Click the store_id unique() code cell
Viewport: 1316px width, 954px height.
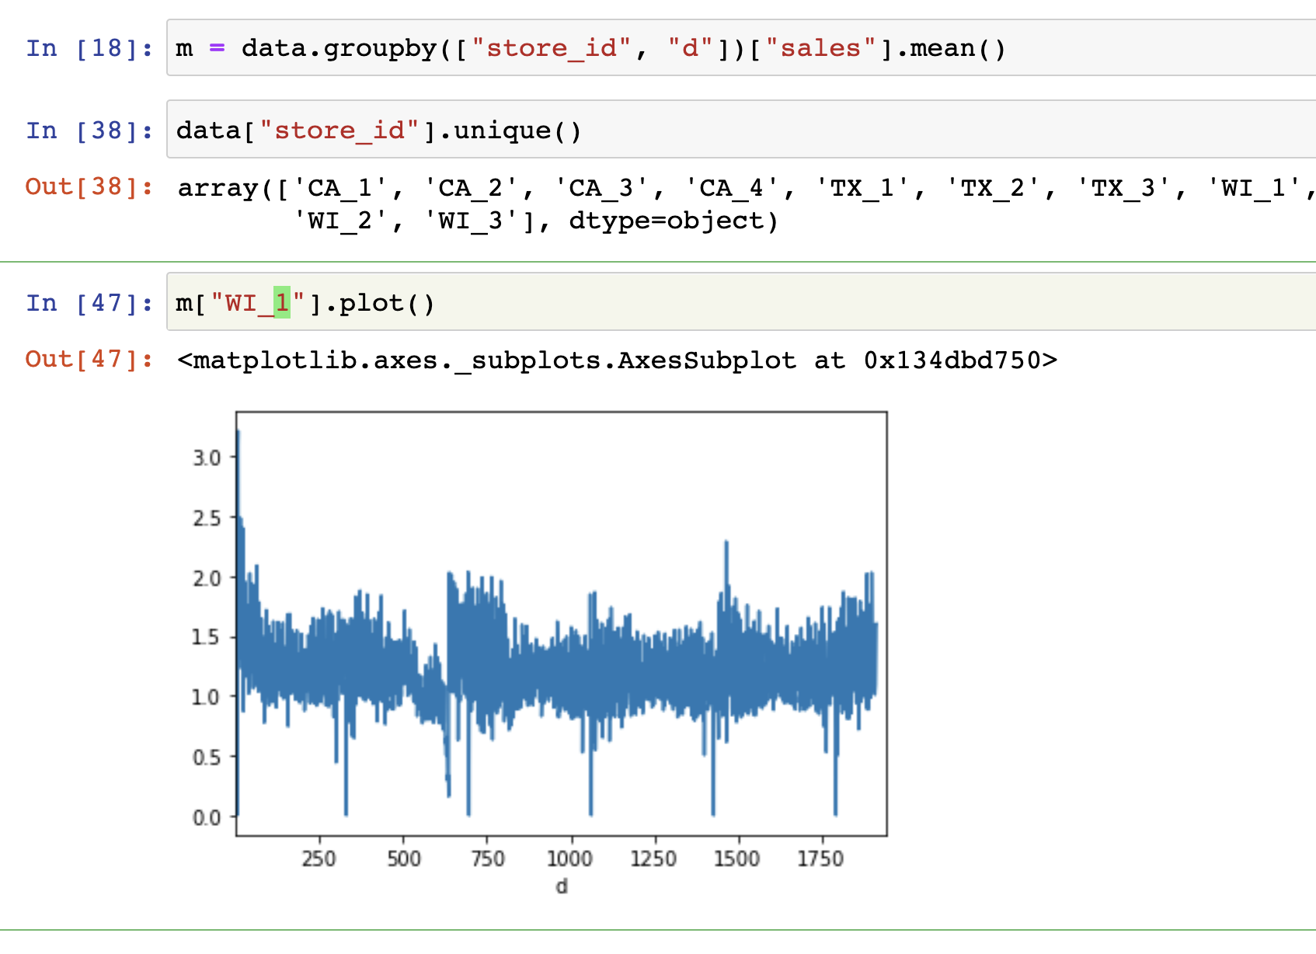tap(741, 130)
